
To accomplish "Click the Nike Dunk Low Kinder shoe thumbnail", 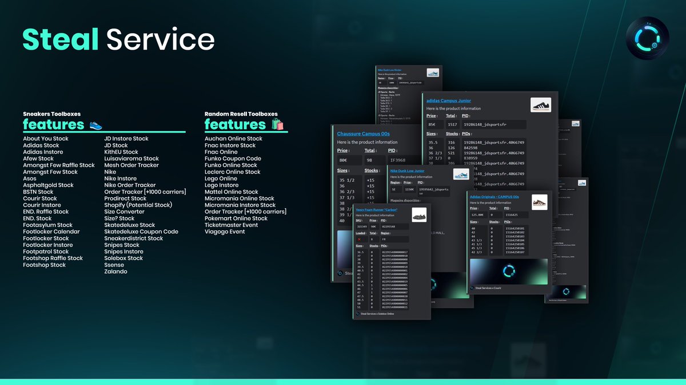I will click(433, 73).
